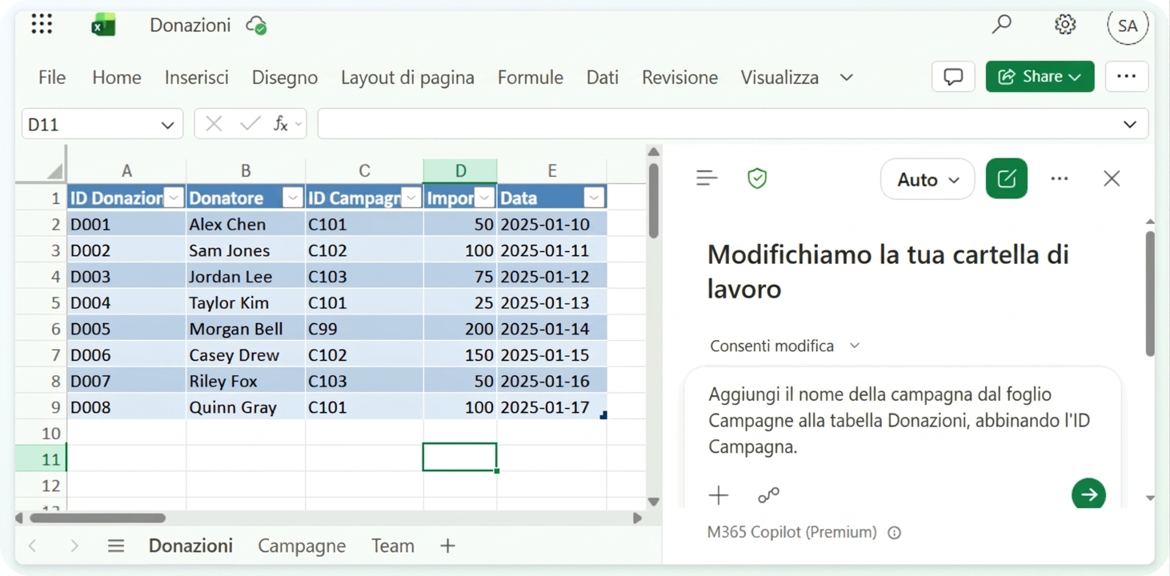Open the Auto mode dropdown
This screenshot has width=1170, height=576.
(928, 179)
